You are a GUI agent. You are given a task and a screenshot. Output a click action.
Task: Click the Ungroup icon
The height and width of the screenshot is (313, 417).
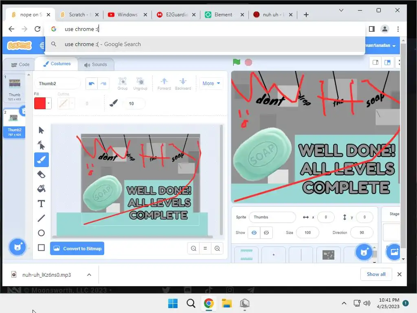[x=140, y=84]
